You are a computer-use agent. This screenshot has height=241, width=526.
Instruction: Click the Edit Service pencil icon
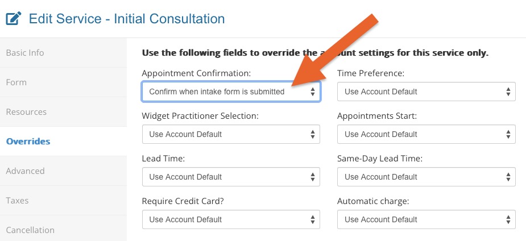pyautogui.click(x=14, y=18)
